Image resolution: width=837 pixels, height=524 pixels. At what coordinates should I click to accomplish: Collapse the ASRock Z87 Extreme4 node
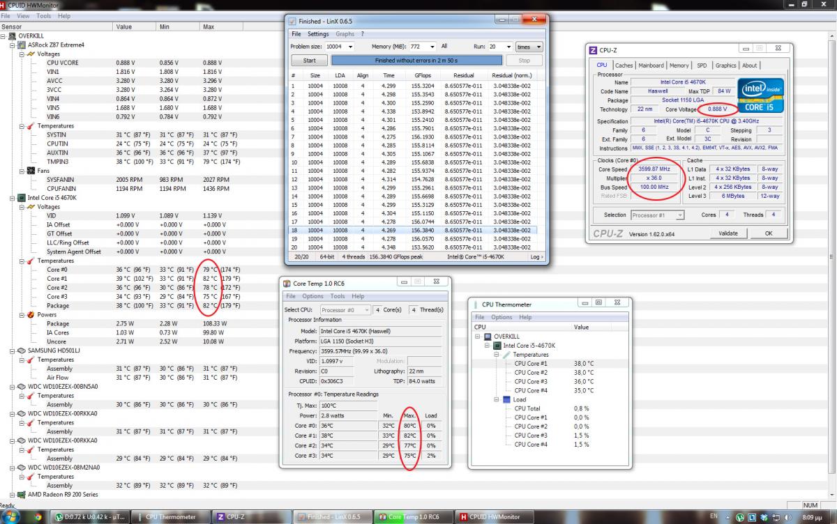13,45
